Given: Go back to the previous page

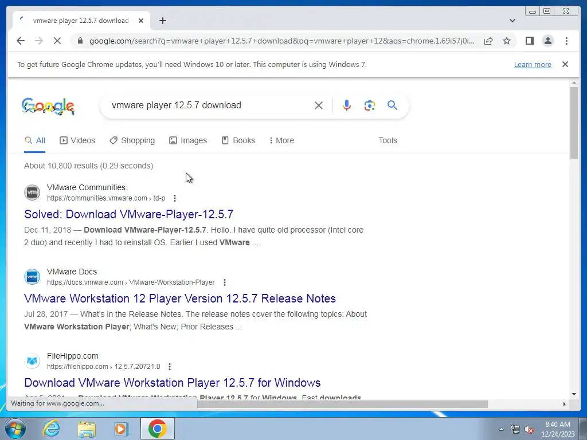Looking at the screenshot, I should pos(21,41).
